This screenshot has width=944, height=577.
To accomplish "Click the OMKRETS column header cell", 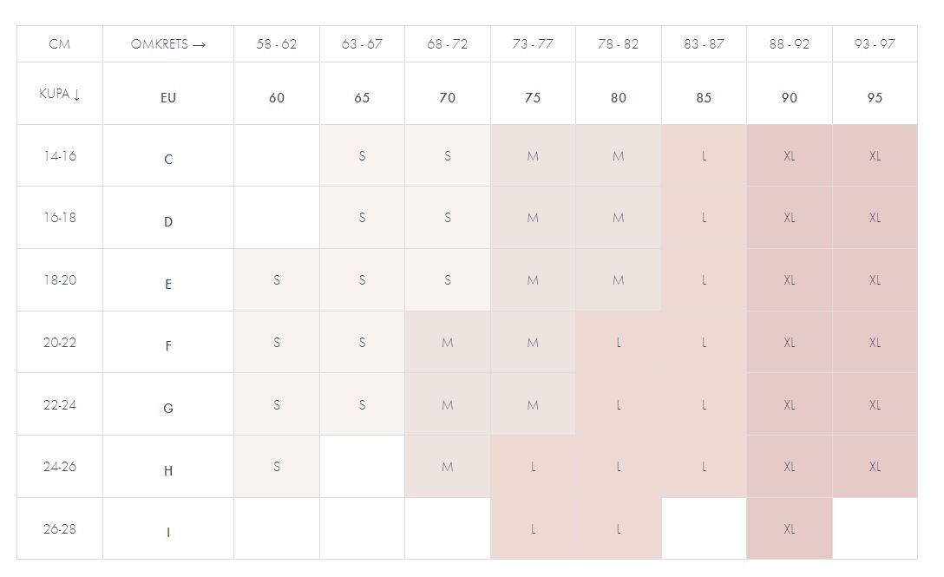I will (168, 44).
